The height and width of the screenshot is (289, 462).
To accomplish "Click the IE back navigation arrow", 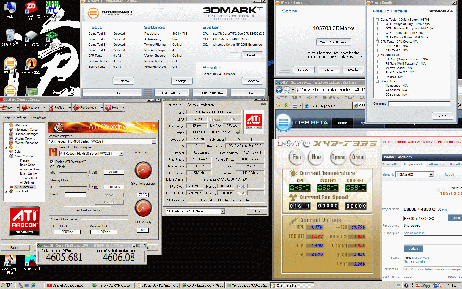I will pos(279,90).
